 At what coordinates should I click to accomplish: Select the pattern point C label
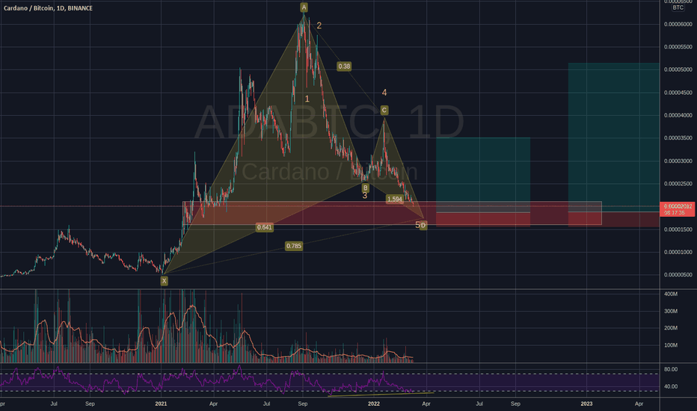pos(384,110)
